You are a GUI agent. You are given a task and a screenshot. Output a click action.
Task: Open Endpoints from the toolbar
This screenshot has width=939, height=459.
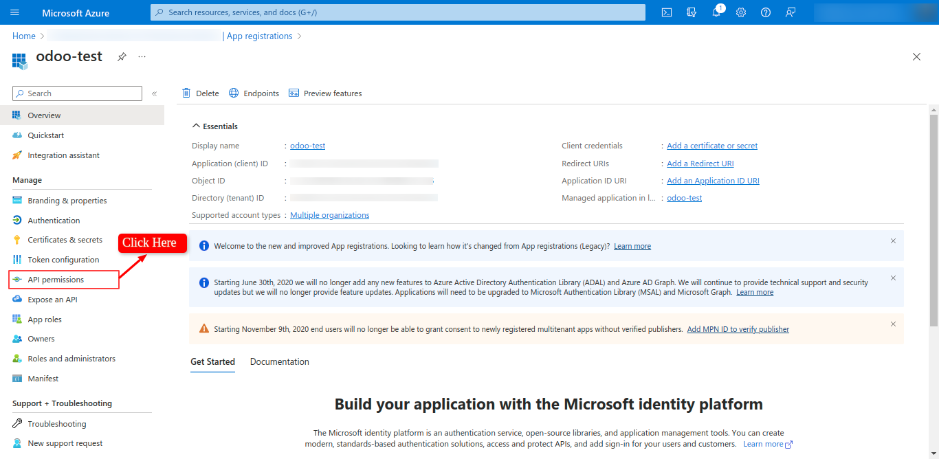tap(254, 93)
